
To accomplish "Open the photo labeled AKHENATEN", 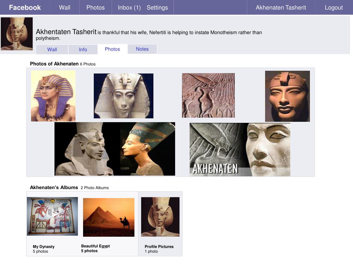I will 240,149.
